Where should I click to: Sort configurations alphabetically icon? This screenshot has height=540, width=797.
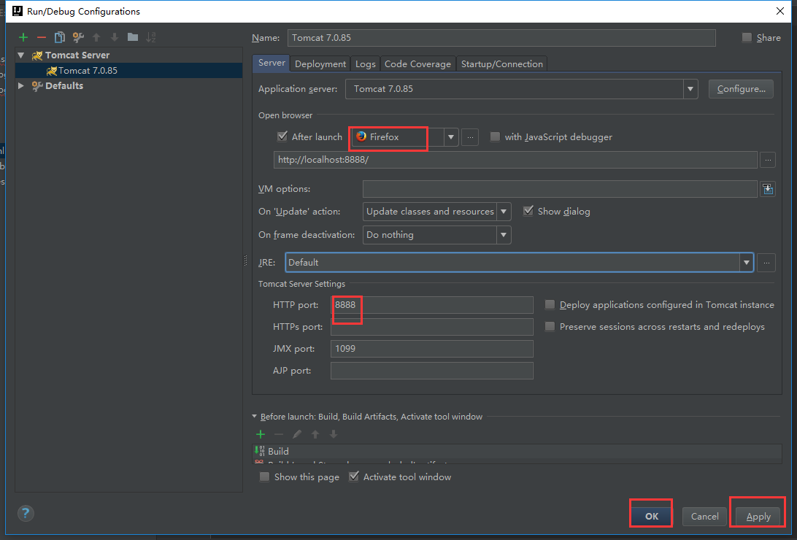[151, 37]
